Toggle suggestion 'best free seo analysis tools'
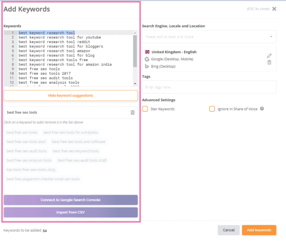Screen dimensions: 286x242 click(29, 160)
